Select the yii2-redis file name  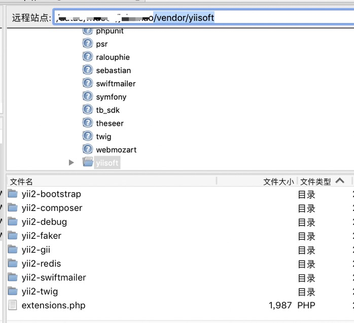(x=41, y=264)
